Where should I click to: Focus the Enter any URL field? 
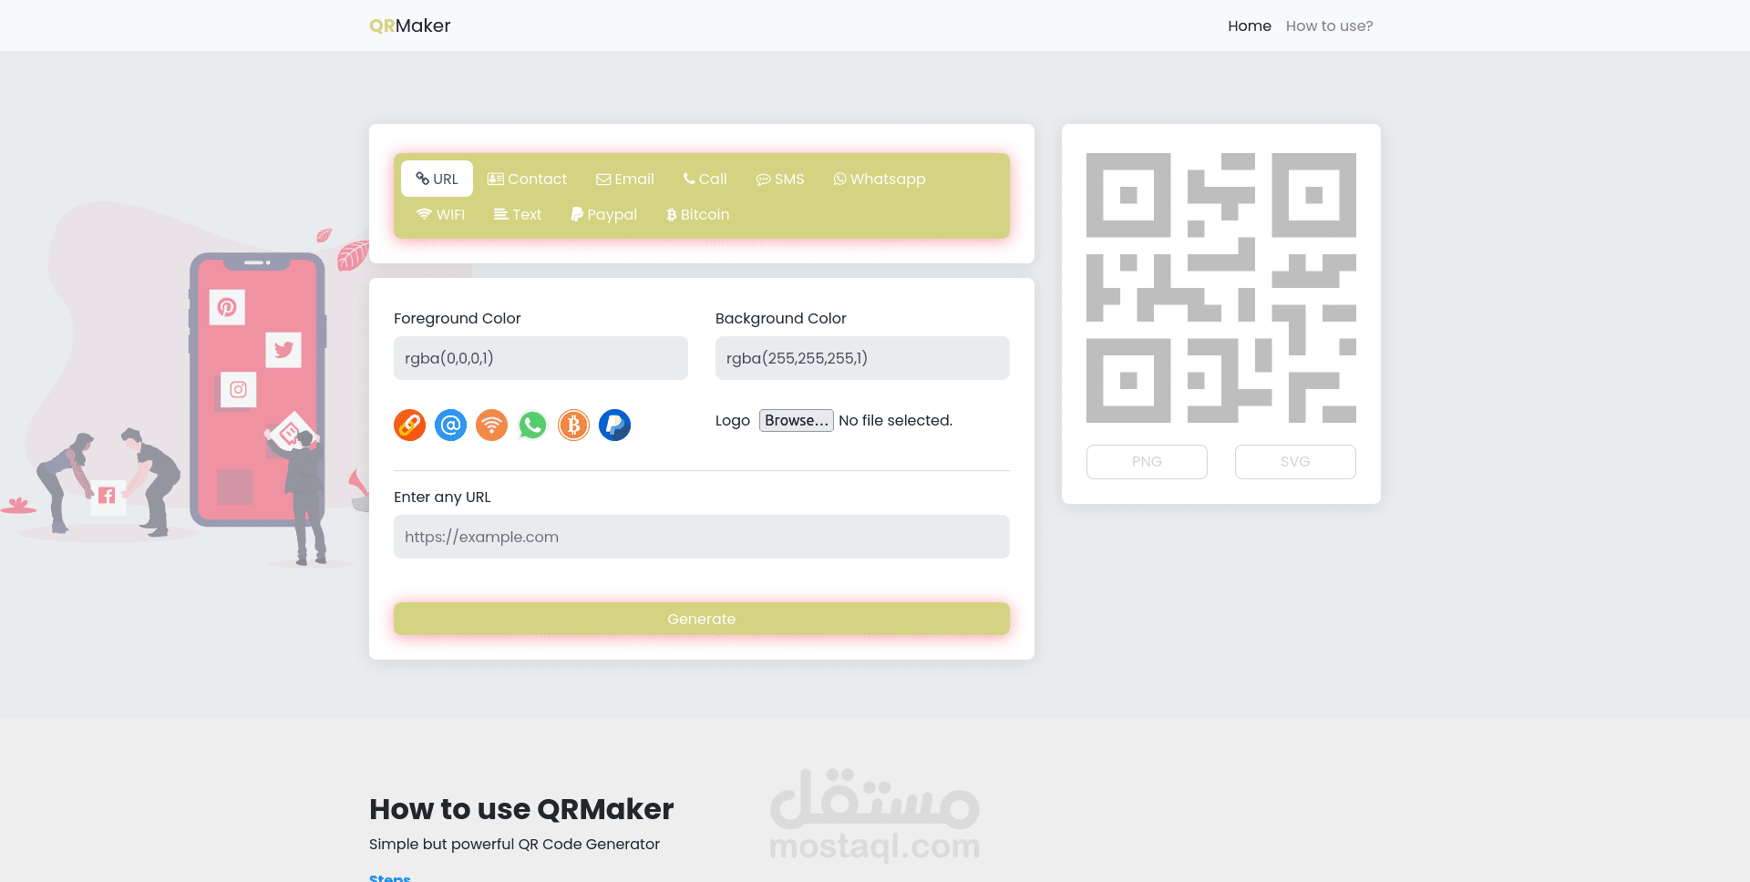click(701, 537)
